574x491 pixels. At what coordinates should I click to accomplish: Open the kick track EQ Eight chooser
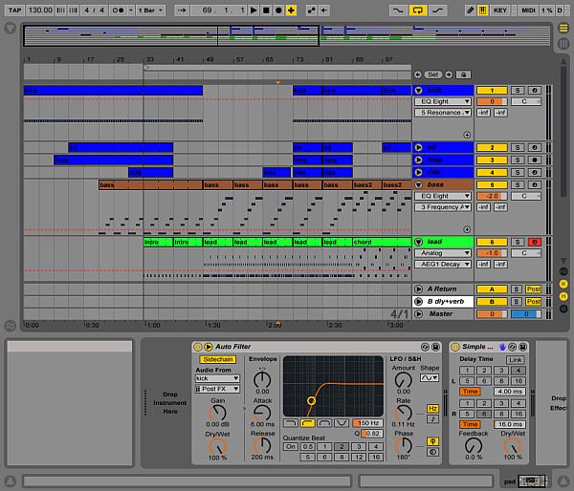click(x=443, y=101)
